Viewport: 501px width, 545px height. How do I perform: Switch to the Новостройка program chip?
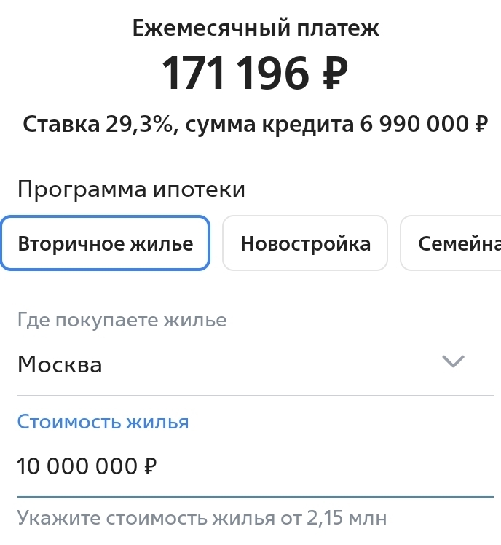[305, 243]
